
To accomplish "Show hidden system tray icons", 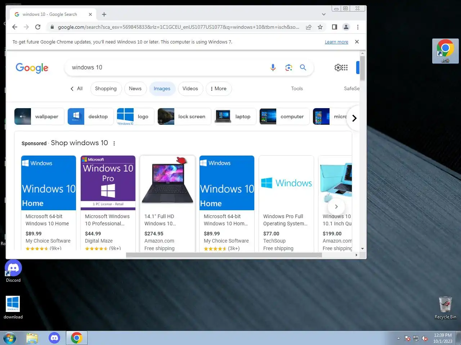I will (x=398, y=338).
